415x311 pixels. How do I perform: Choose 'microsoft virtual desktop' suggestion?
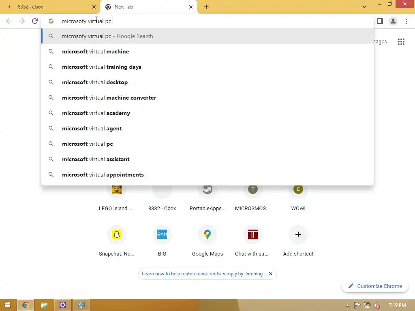click(x=208, y=82)
